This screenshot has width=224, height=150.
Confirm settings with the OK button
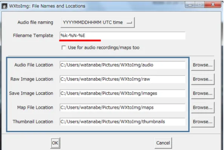pos(55,143)
